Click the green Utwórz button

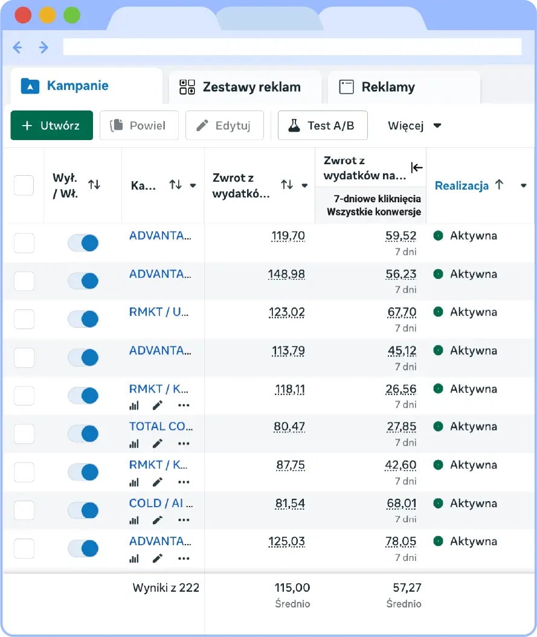(x=51, y=126)
